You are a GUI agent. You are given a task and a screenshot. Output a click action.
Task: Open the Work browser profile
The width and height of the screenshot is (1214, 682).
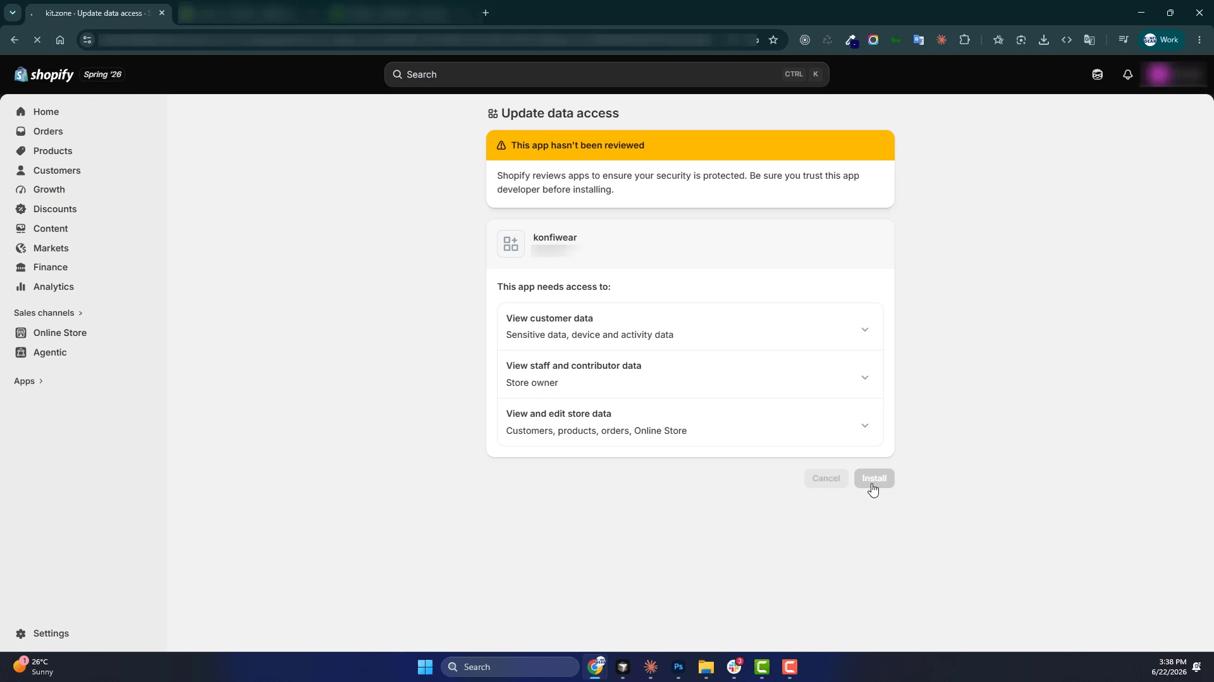[x=1162, y=40]
